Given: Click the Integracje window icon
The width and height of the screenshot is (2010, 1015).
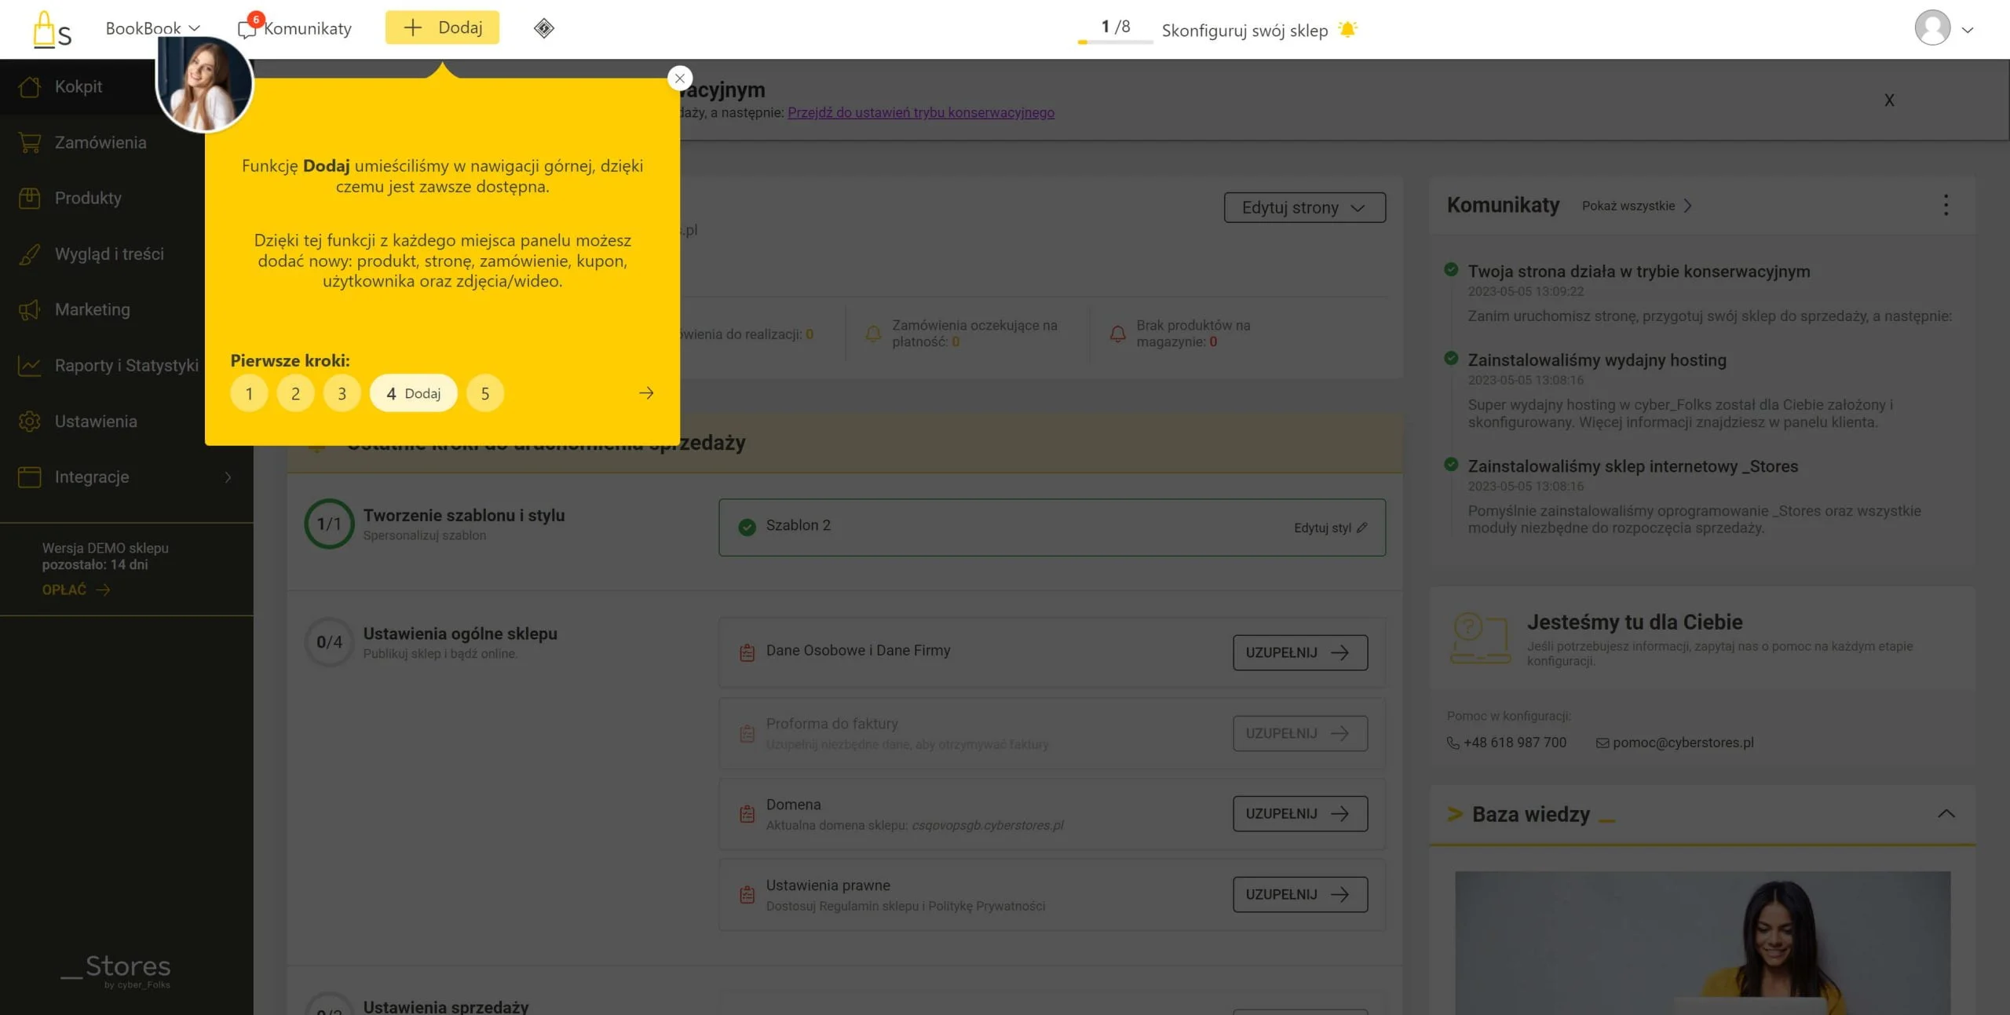Looking at the screenshot, I should pos(29,476).
